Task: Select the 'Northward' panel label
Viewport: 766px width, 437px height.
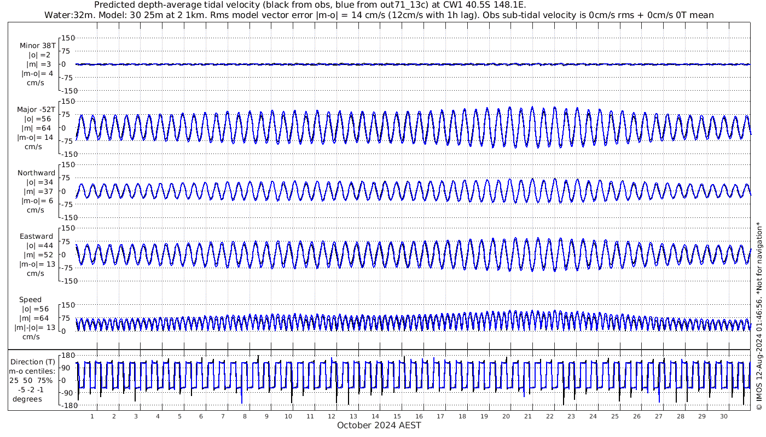Action: point(37,173)
